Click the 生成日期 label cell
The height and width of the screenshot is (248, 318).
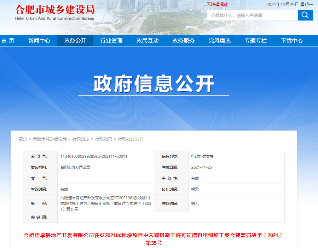(x=171, y=167)
